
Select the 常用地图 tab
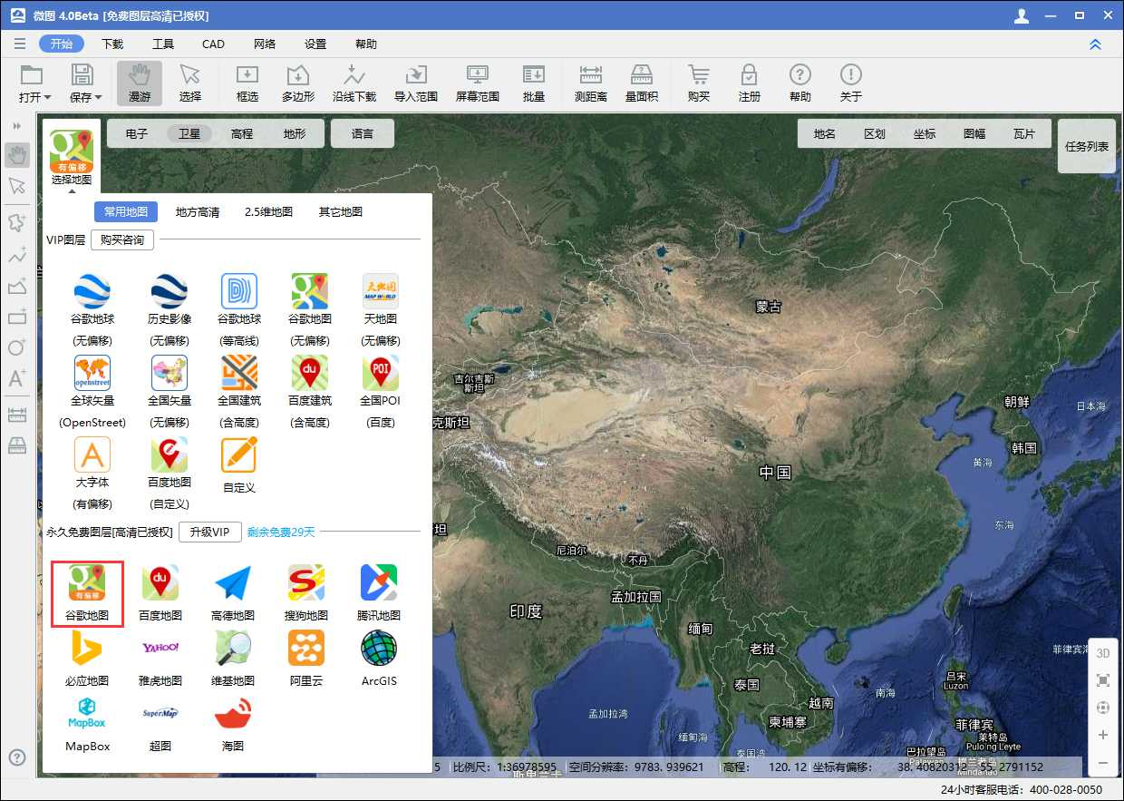click(126, 211)
